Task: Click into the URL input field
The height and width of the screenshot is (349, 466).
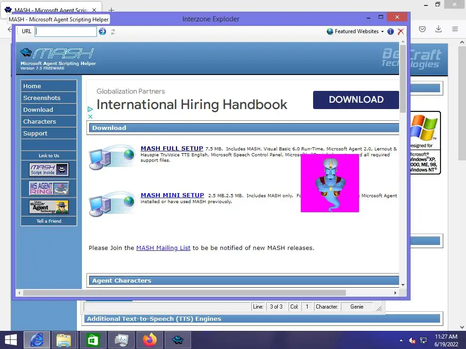Action: (x=66, y=31)
